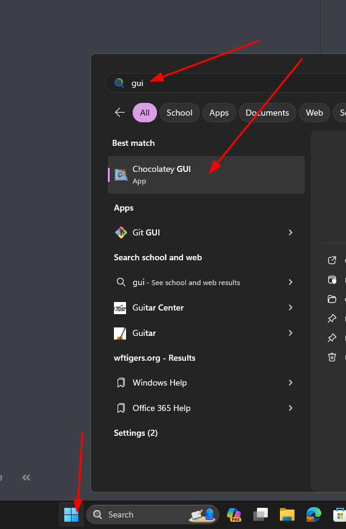Open Copilot from the taskbar
Viewport: 346px width, 529px height.
pos(234,514)
